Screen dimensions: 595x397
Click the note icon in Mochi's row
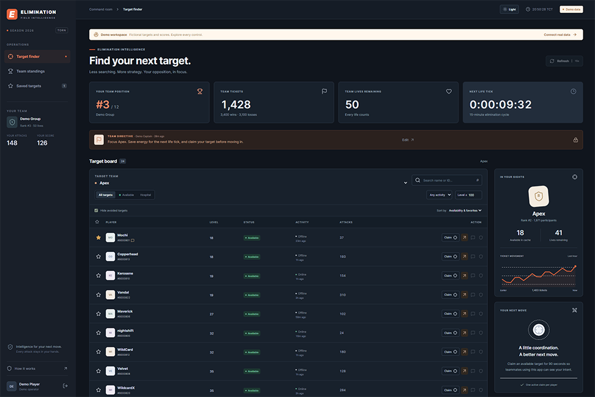[x=473, y=237]
